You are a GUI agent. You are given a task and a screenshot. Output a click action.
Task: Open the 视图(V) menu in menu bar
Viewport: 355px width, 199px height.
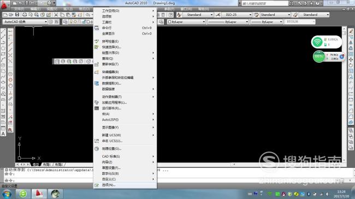[52, 9]
